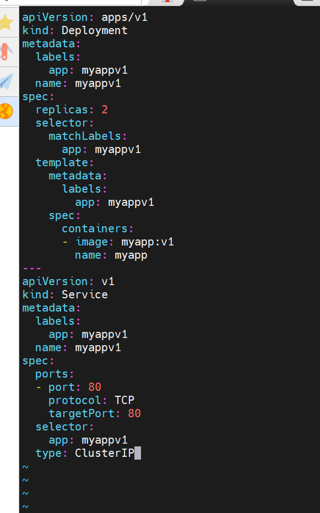This screenshot has height=513, width=320.
Task: Click the 'type: ClusterIP' line
Action: pos(85,453)
